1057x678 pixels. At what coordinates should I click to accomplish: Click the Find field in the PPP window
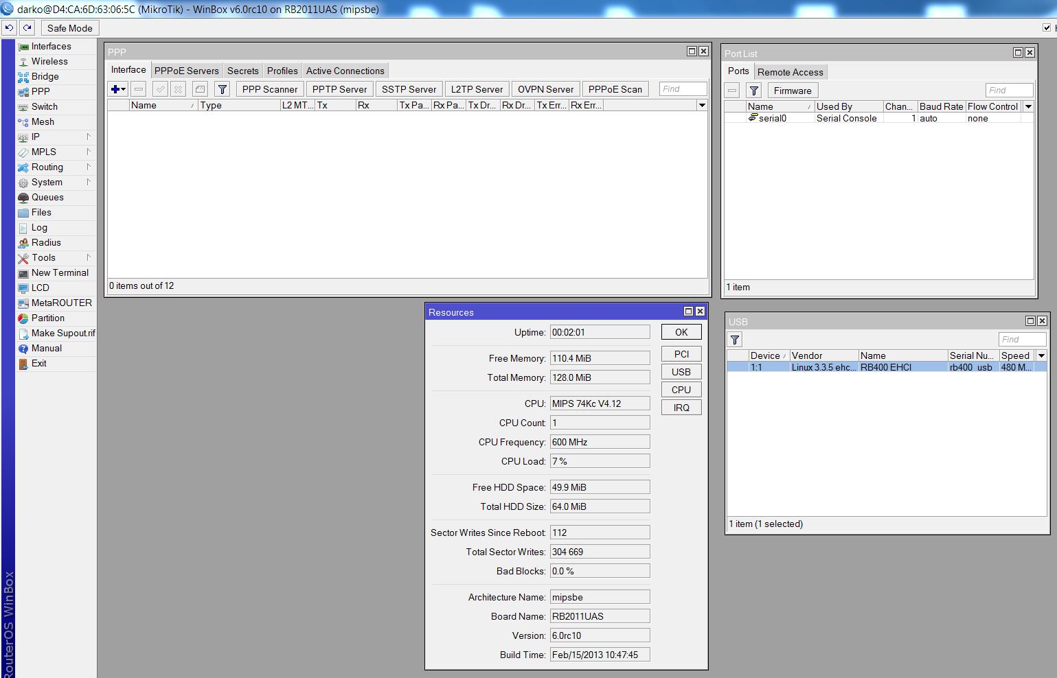point(683,89)
